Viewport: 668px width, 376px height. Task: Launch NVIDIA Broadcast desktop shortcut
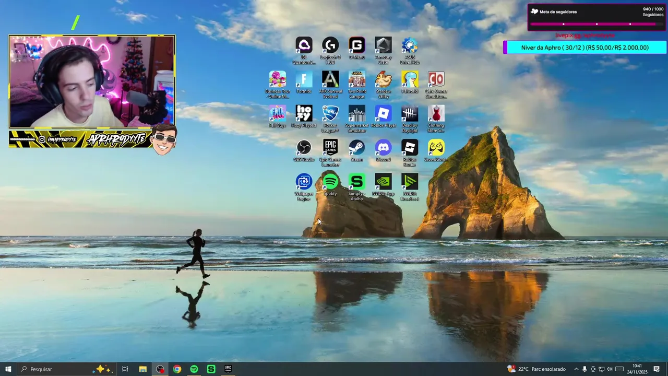click(x=410, y=187)
